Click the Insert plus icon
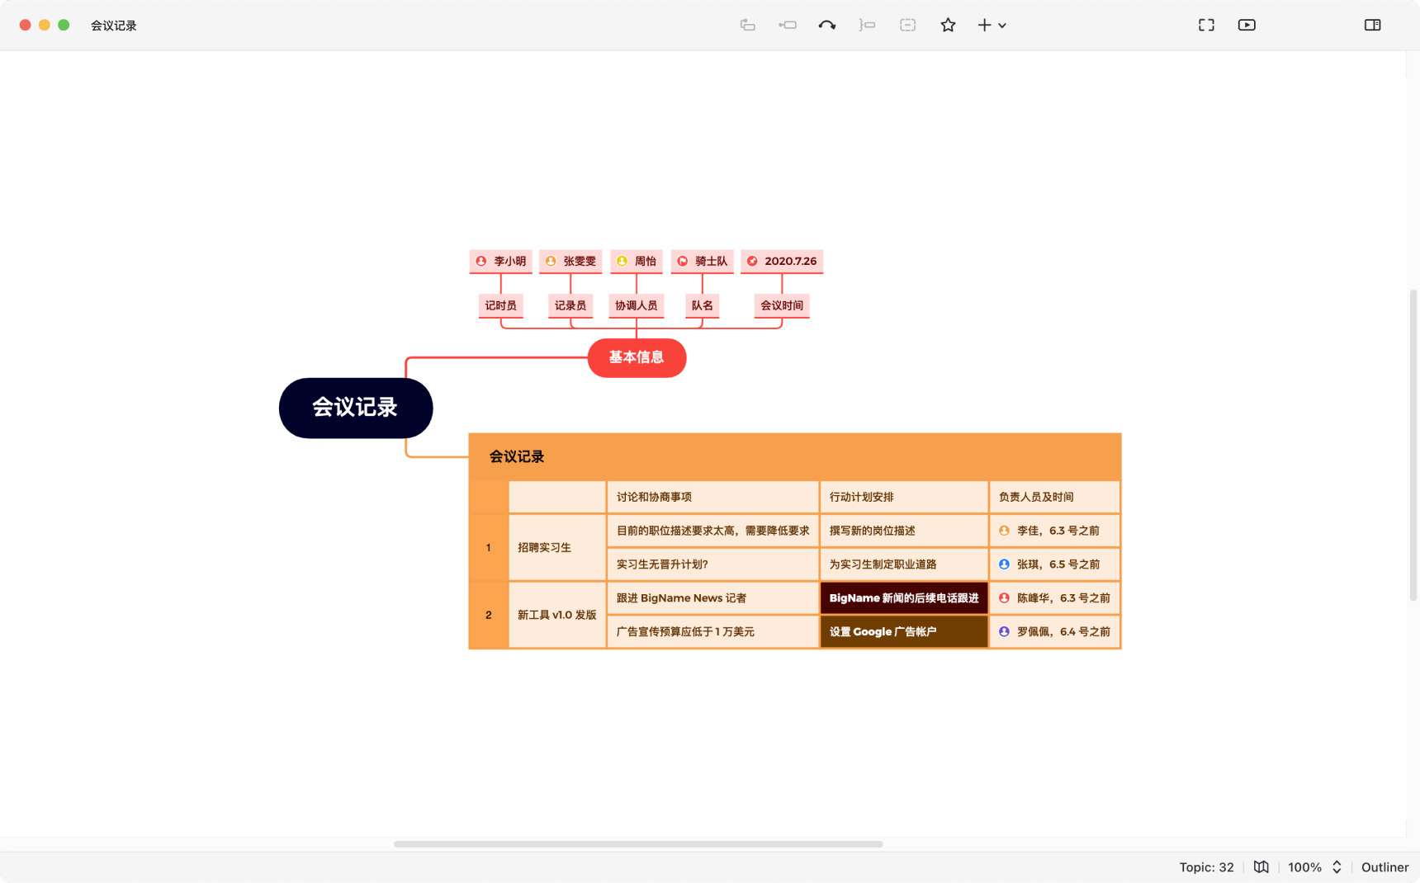The image size is (1420, 883). (x=984, y=26)
